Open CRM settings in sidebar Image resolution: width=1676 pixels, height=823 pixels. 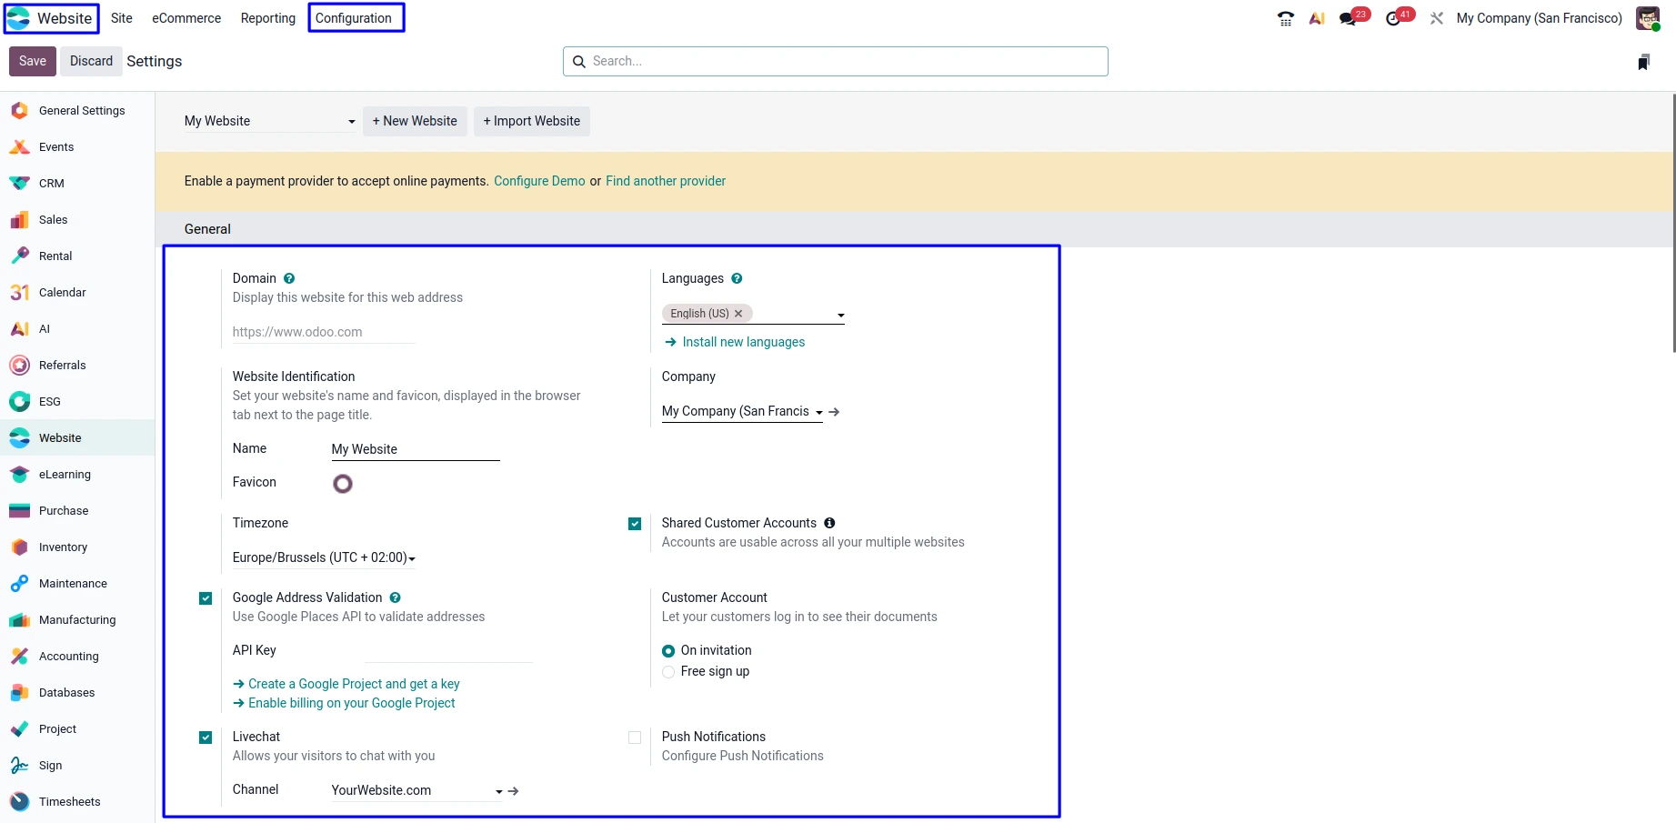(77, 183)
